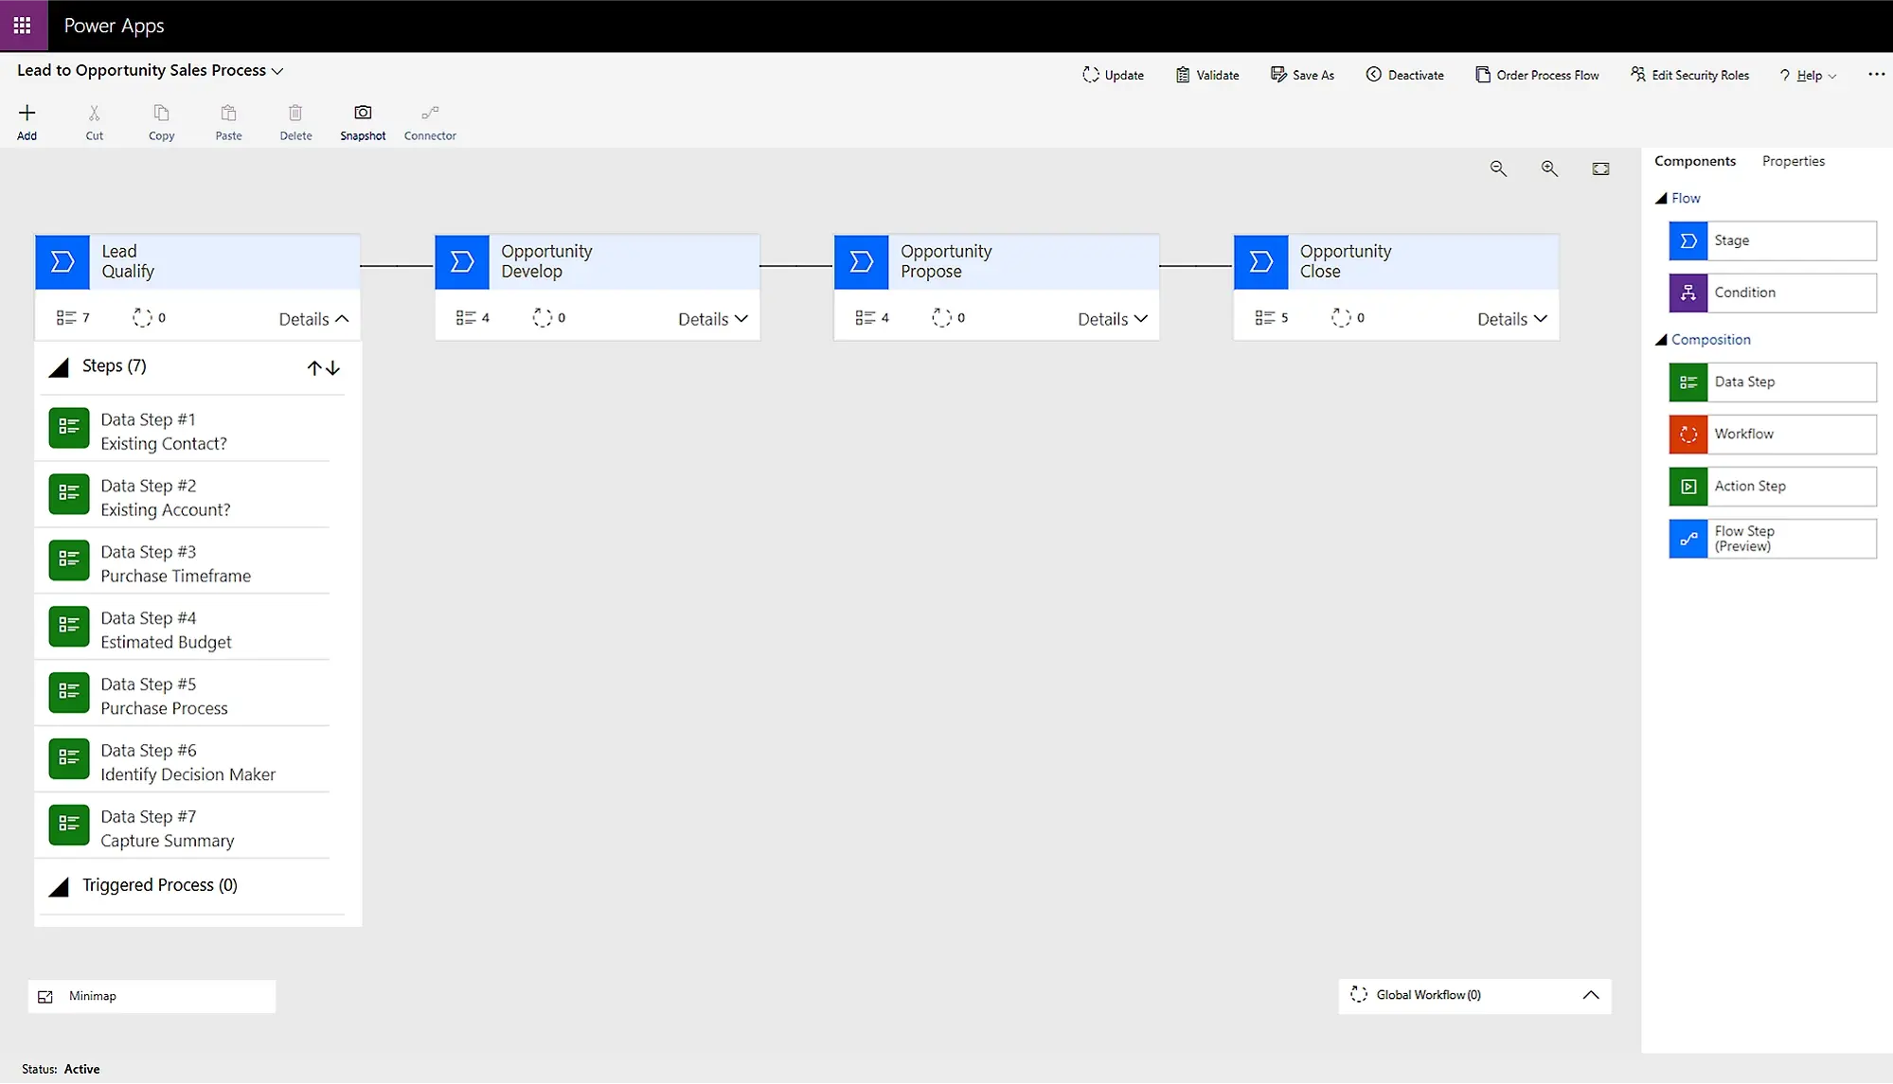Click the Deactivate button
The width and height of the screenshot is (1893, 1084).
click(1404, 75)
